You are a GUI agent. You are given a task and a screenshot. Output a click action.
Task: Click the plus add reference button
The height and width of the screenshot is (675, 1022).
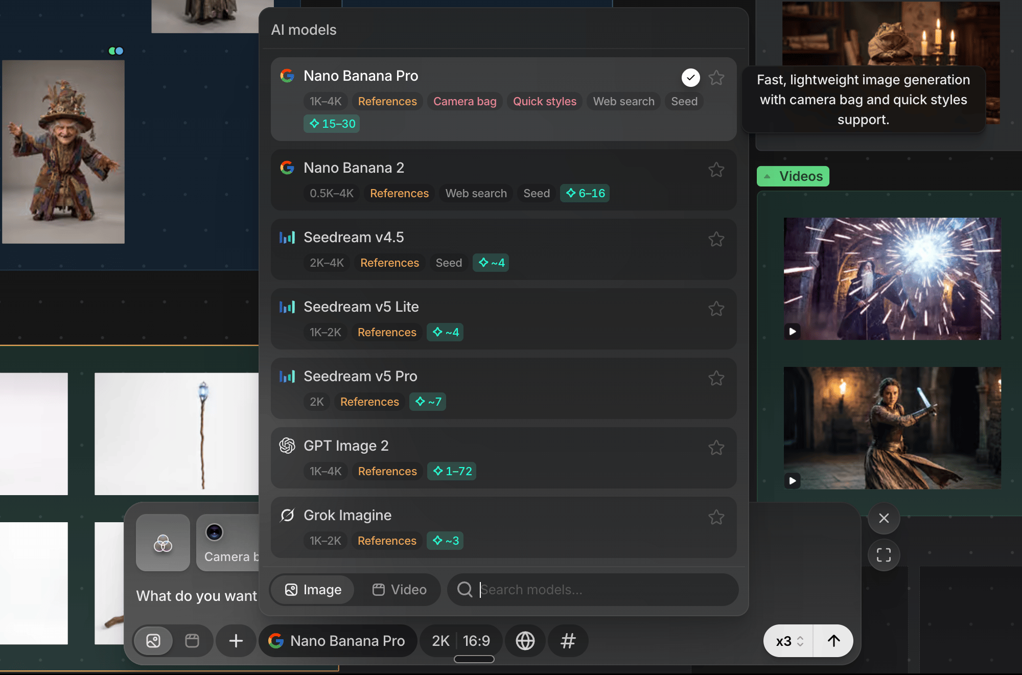click(x=236, y=641)
